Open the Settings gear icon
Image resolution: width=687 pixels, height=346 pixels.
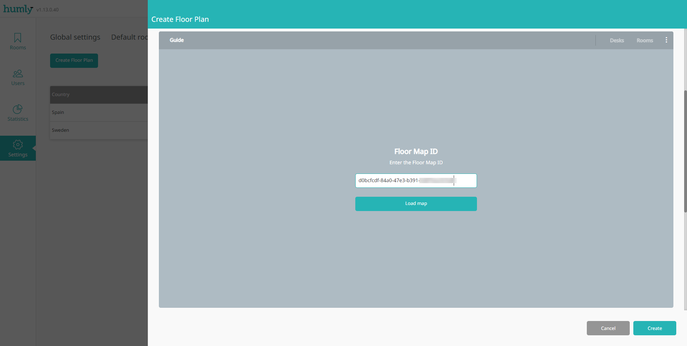(x=18, y=145)
